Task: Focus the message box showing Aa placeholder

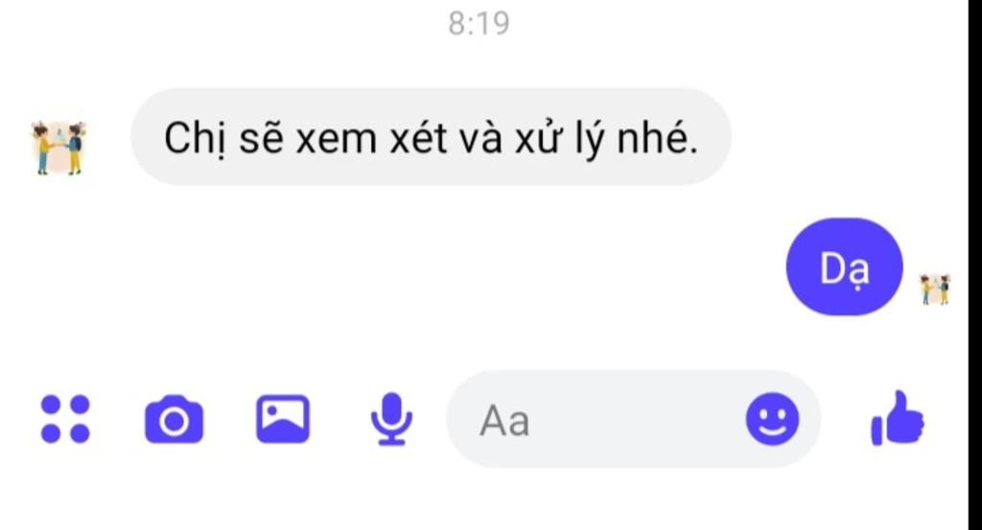Action: (633, 419)
